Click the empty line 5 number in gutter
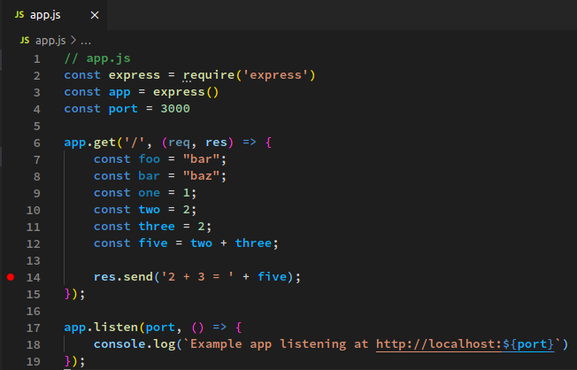The image size is (577, 370). [x=37, y=127]
